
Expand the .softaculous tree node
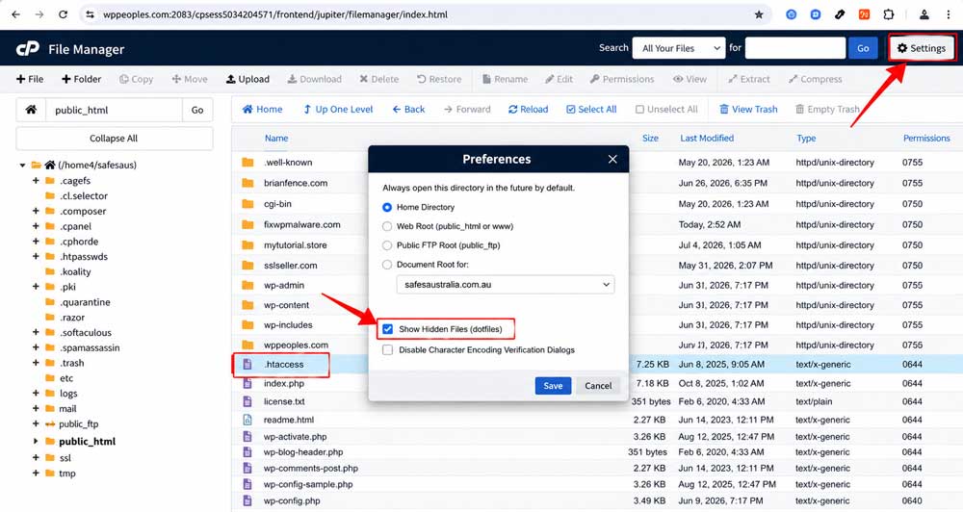tap(36, 332)
